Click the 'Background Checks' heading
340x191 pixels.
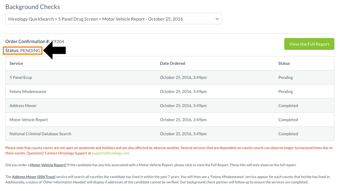[x=33, y=7]
